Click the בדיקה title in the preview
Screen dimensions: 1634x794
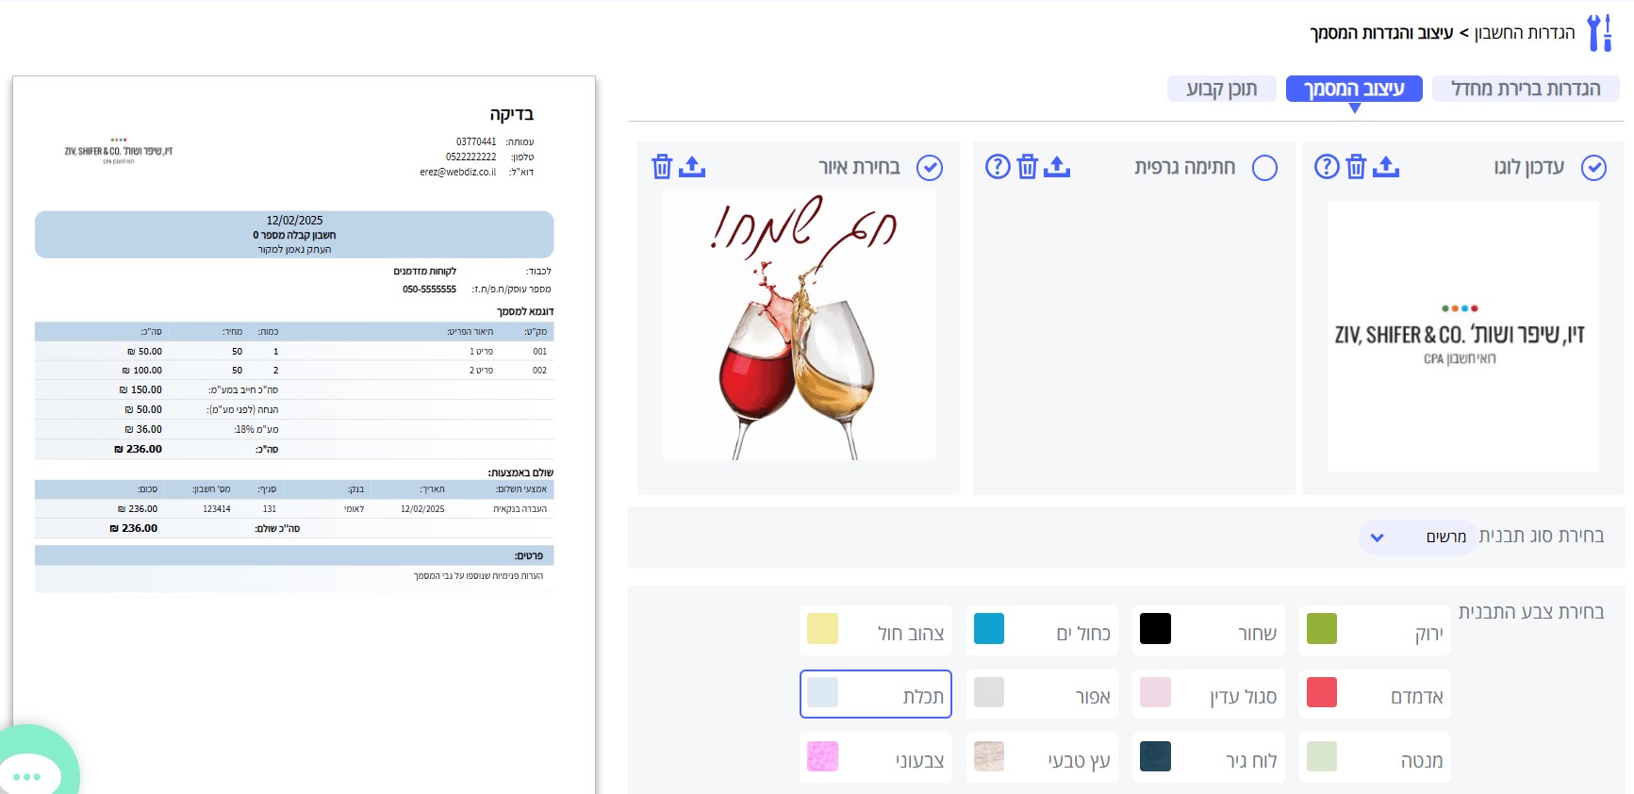tap(511, 114)
